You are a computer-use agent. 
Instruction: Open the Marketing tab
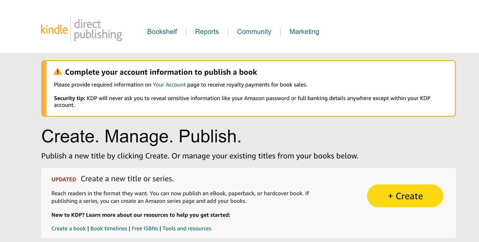(304, 32)
